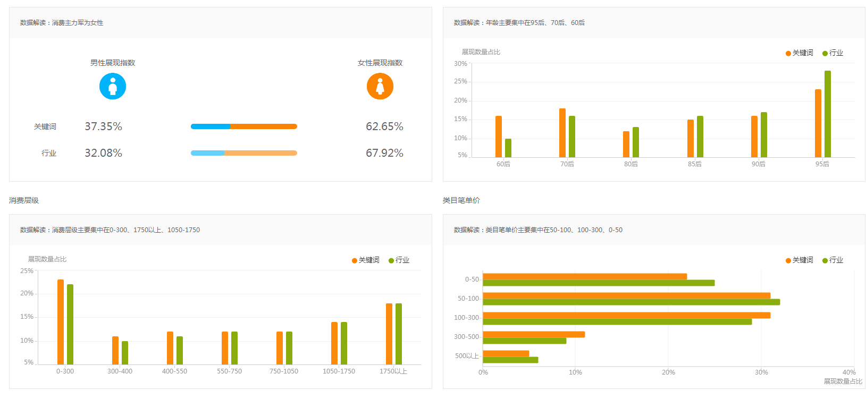Viewport: 866px width, 399px height.
Task: Select the orange 关键词 bar for 95后
Action: (x=818, y=123)
